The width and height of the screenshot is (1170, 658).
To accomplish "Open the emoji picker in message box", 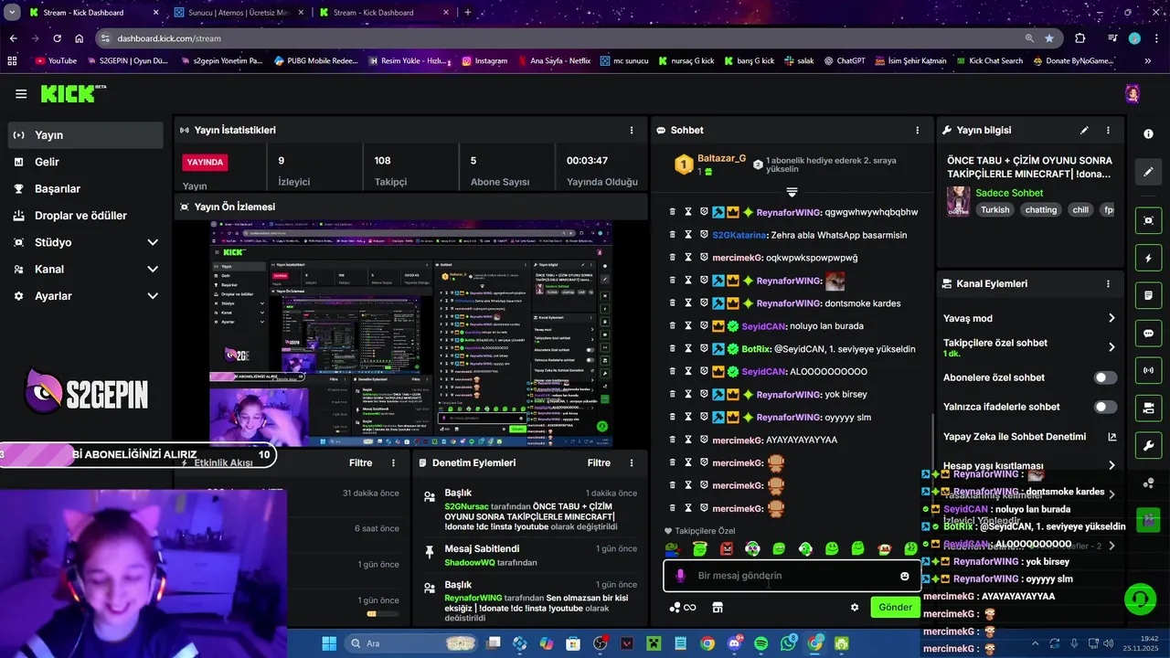I will point(905,576).
